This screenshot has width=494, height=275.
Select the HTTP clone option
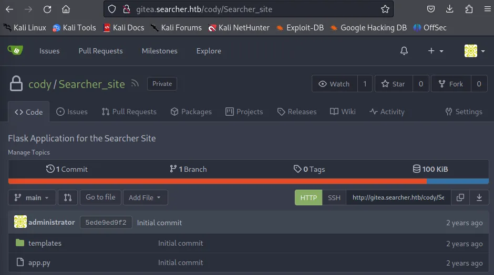308,197
